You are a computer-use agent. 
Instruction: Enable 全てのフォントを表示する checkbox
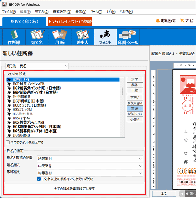pos(8,143)
